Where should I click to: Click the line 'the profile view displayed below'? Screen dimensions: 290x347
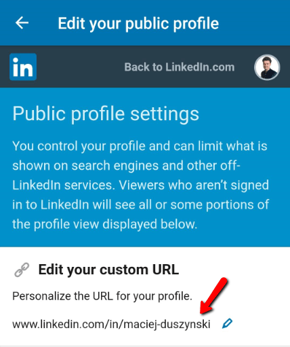point(105,224)
